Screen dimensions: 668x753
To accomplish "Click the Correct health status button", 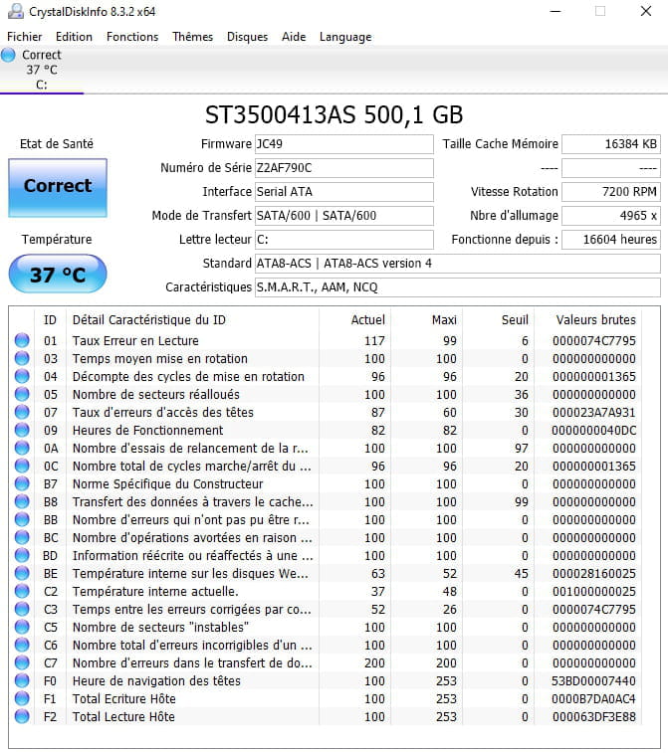I will (58, 188).
